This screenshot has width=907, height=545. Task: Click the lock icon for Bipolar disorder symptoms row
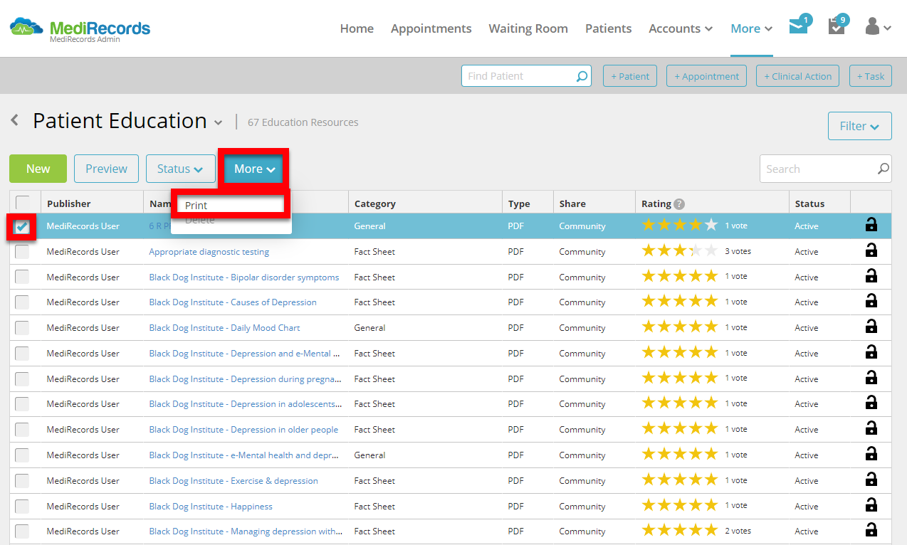tap(871, 276)
